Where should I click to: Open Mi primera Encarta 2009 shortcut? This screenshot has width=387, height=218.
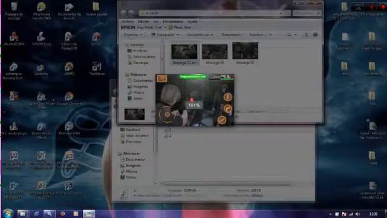coord(42,11)
